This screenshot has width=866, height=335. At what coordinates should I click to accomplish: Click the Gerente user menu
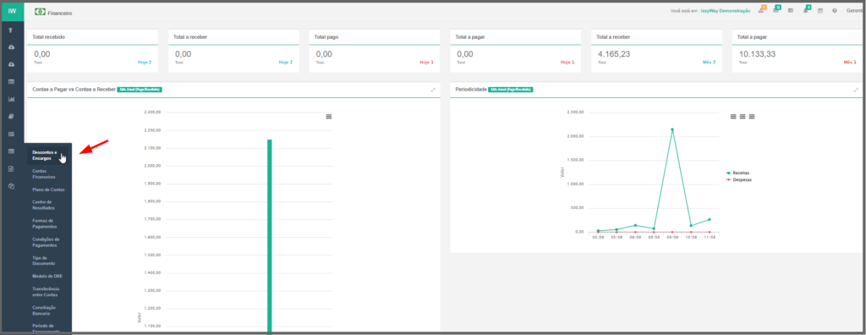point(855,10)
